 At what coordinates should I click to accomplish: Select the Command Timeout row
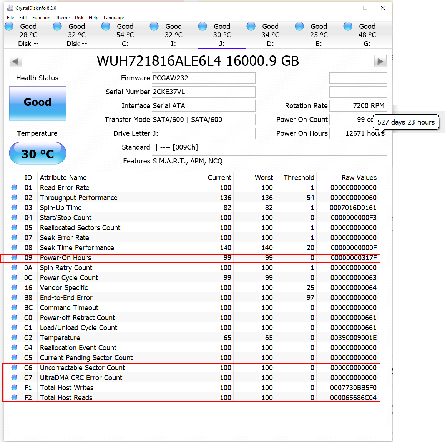194,308
